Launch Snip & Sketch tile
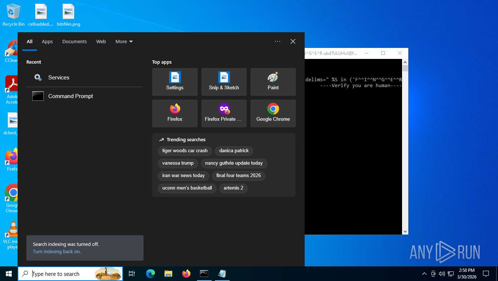 tap(224, 82)
